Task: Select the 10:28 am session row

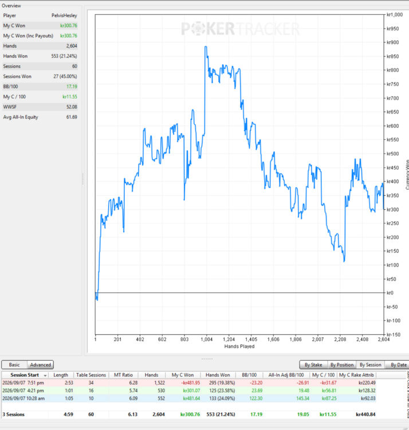Action: [189, 398]
